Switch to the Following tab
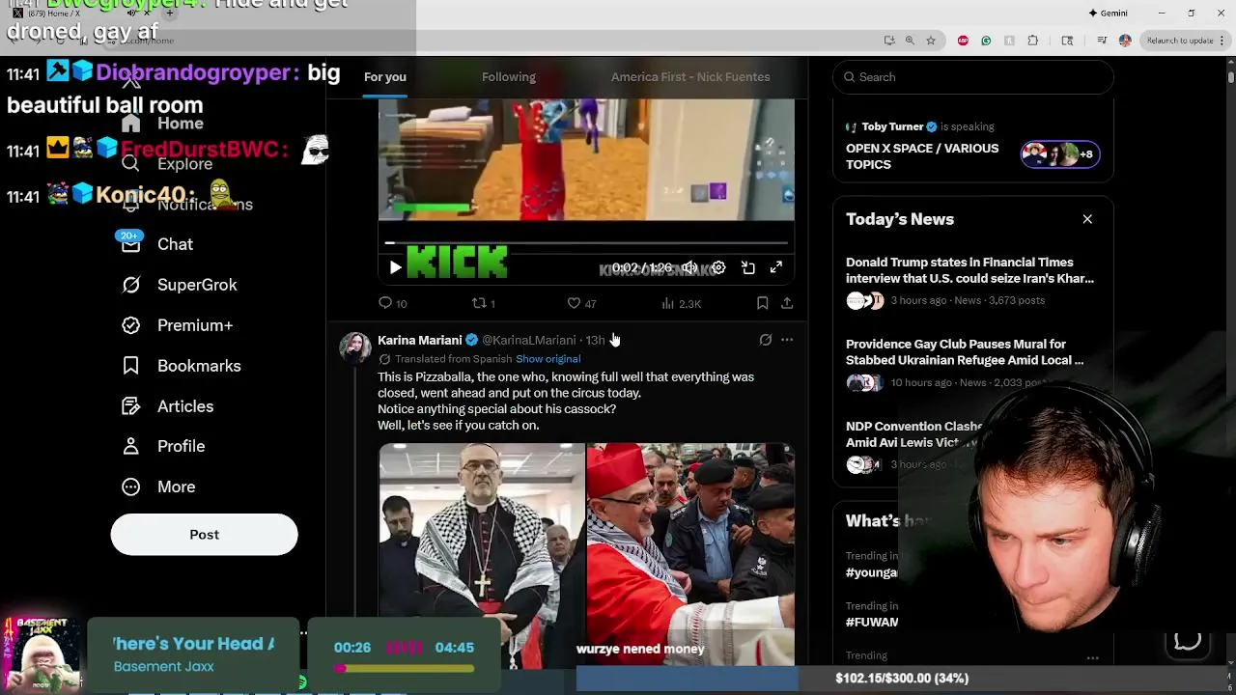The width and height of the screenshot is (1236, 695). point(509,77)
